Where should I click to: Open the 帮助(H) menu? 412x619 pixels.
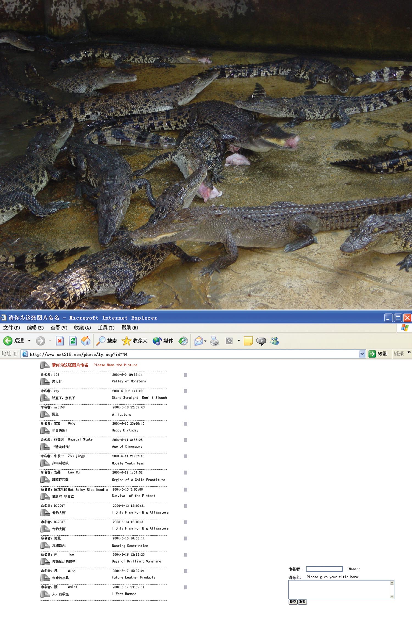click(130, 328)
